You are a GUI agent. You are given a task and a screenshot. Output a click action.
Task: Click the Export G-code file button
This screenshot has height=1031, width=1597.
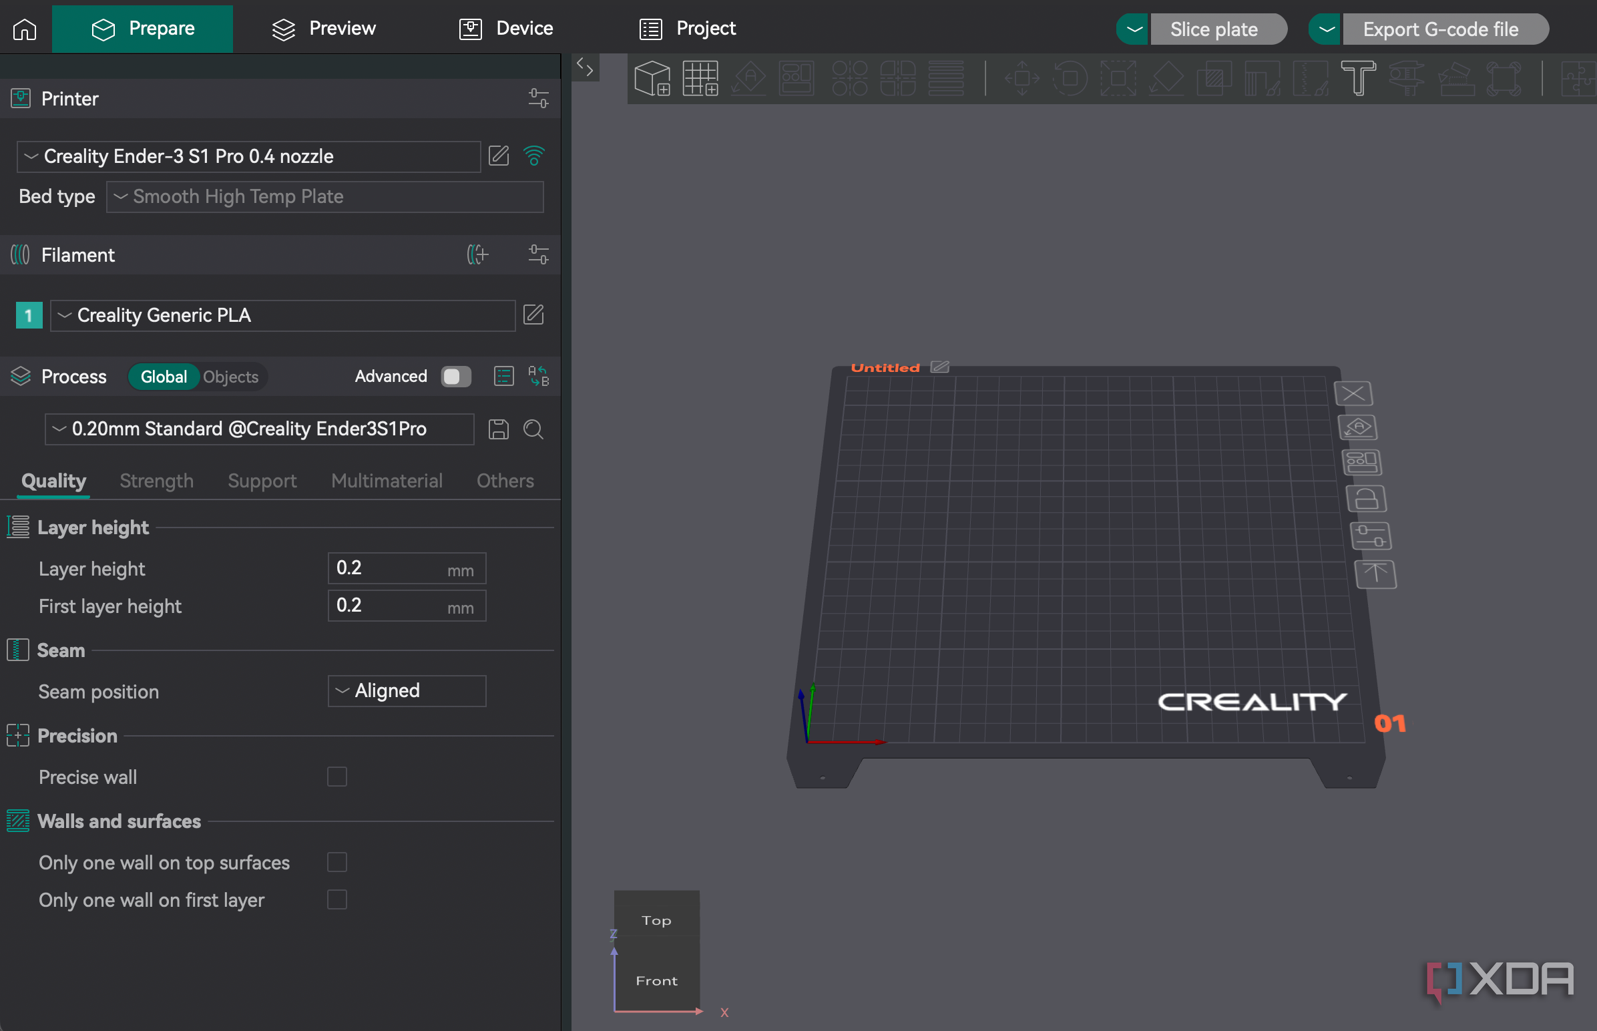click(x=1445, y=29)
